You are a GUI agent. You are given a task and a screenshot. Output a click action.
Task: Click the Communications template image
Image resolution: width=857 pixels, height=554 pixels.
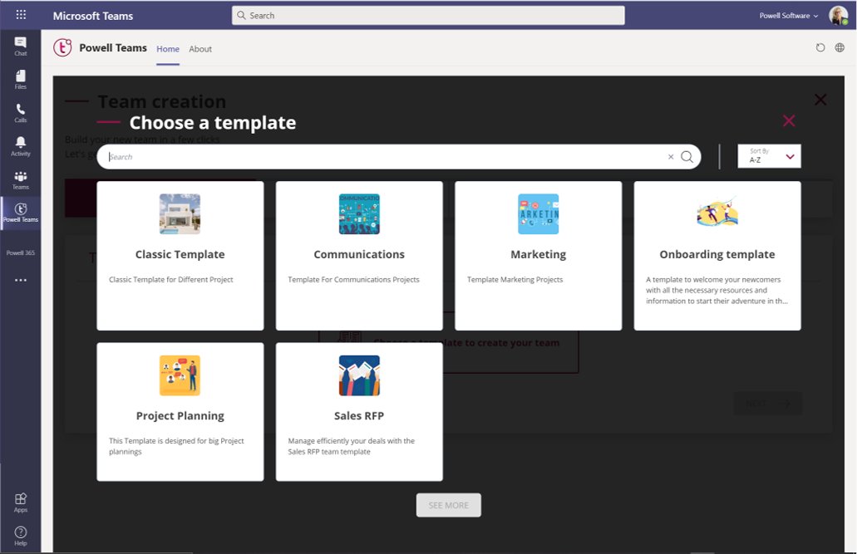tap(359, 213)
